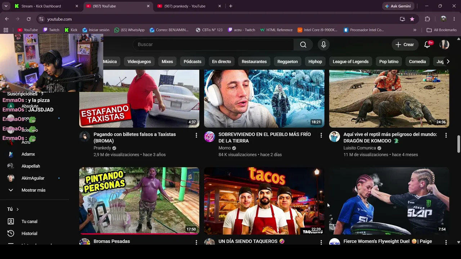Viewport: 461px width, 259px height.
Task: Click the install app icon in address bar
Action: point(402,19)
